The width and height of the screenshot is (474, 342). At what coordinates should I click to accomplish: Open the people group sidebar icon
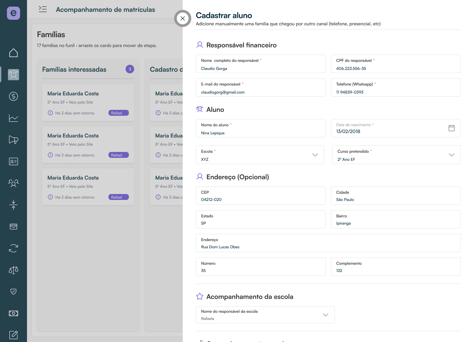(x=13, y=183)
